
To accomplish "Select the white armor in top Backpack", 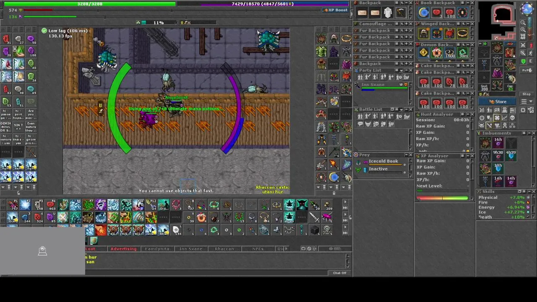I will (388, 13).
